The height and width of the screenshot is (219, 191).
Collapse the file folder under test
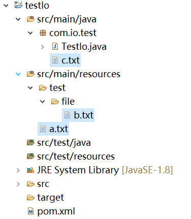pyautogui.click(x=43, y=102)
